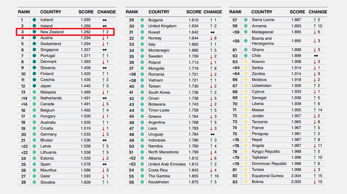Click the rank number 83
Screen dimensions: 347x194
[235, 182]
